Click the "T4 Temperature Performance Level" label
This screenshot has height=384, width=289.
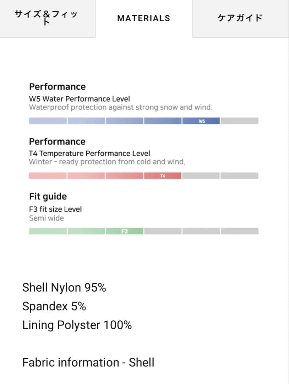coord(89,154)
